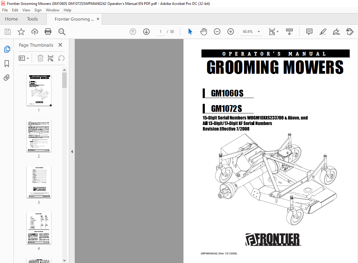Select page 1 thumbnail

coord(39,90)
